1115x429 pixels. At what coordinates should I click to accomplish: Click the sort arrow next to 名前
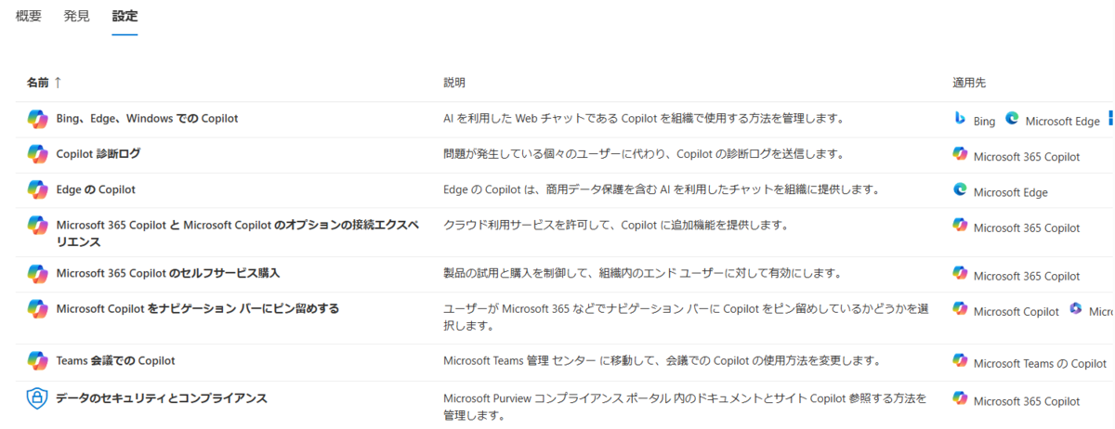coord(58,83)
